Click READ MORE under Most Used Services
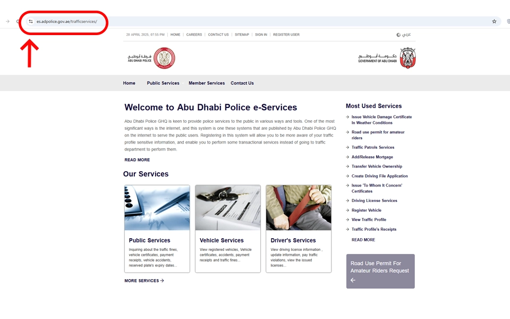Screen dimensions: 510x319 point(363,240)
